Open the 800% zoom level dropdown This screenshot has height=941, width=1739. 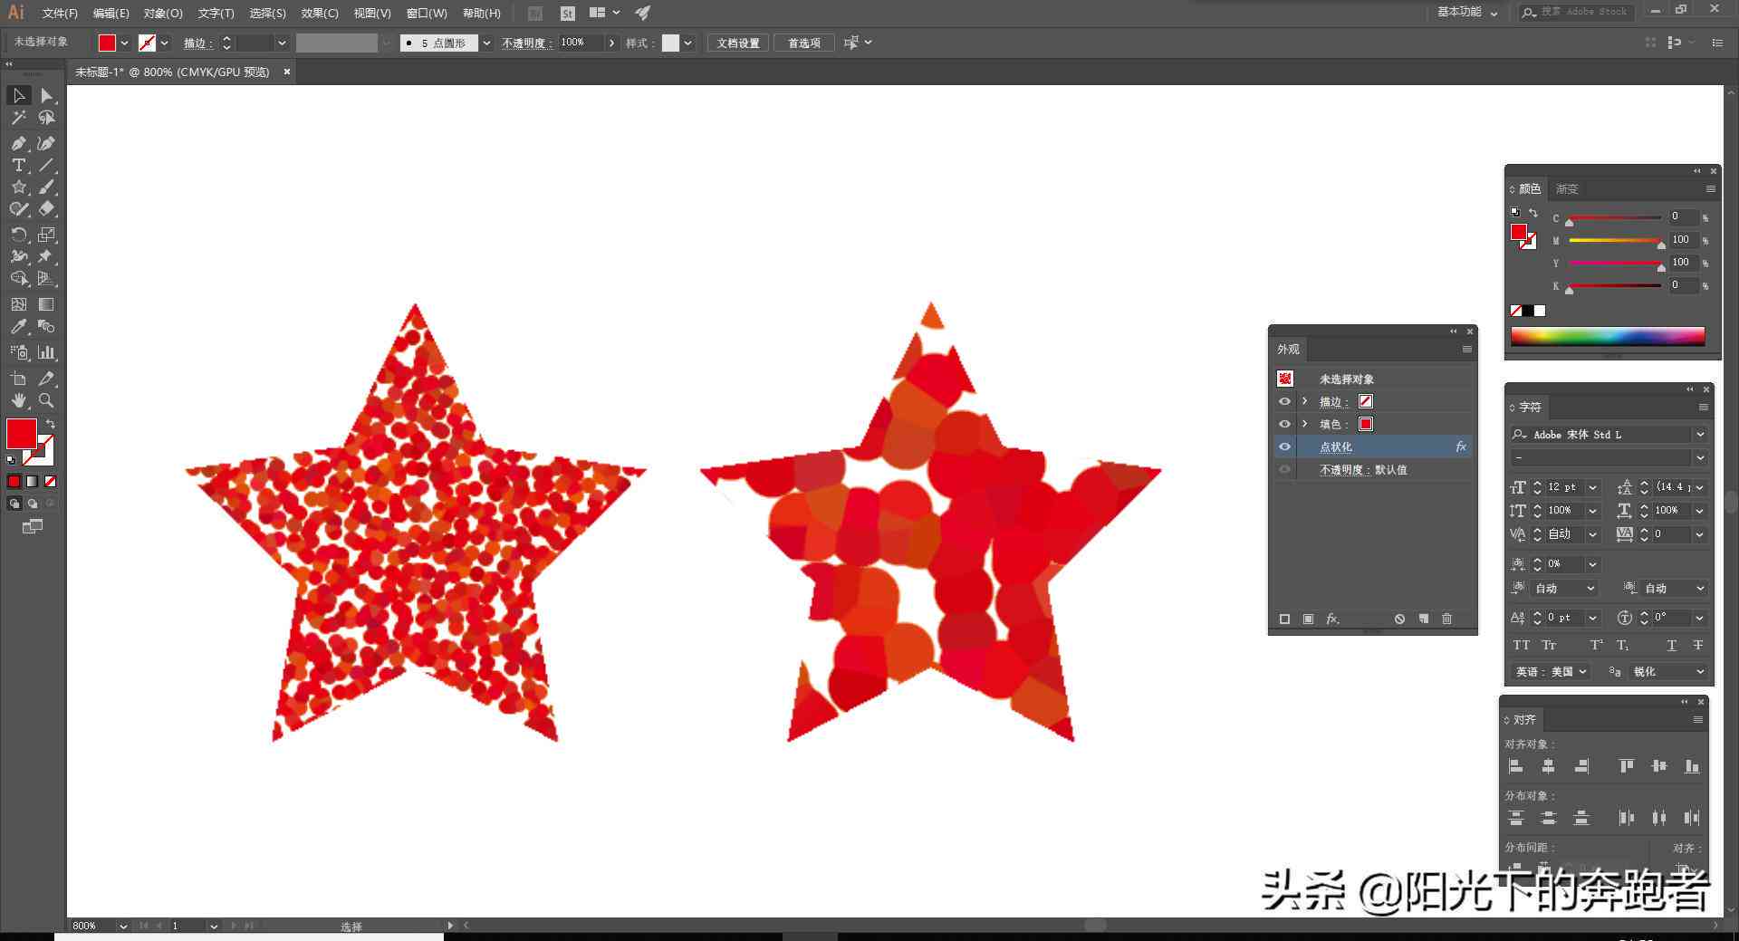point(122,926)
